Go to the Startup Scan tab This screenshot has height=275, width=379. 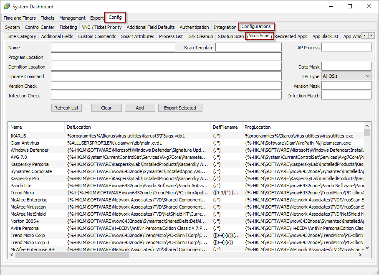pos(231,36)
